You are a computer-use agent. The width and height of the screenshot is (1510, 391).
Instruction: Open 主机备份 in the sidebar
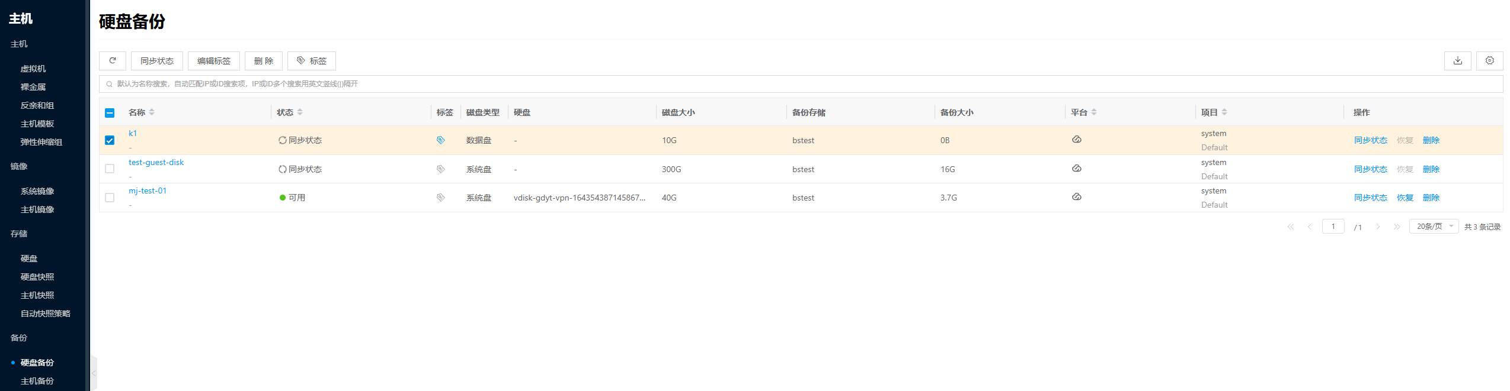point(37,381)
